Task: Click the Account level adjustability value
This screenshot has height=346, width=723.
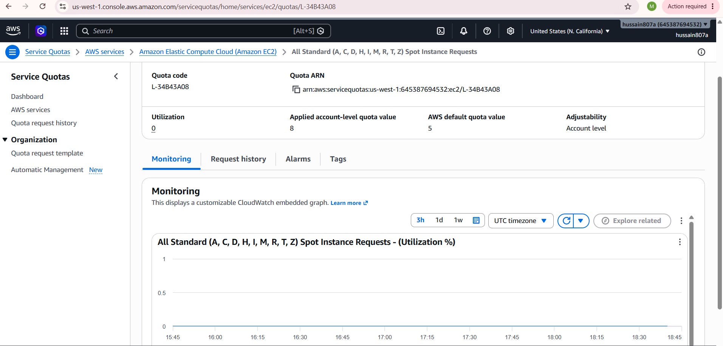Action: (586, 128)
